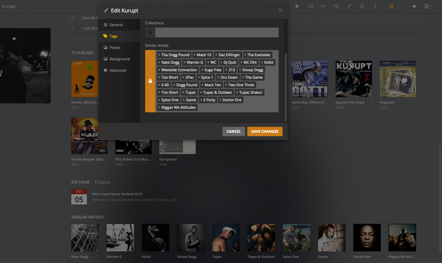442x263 pixels.
Task: Open the Background tab
Action: coord(119,59)
